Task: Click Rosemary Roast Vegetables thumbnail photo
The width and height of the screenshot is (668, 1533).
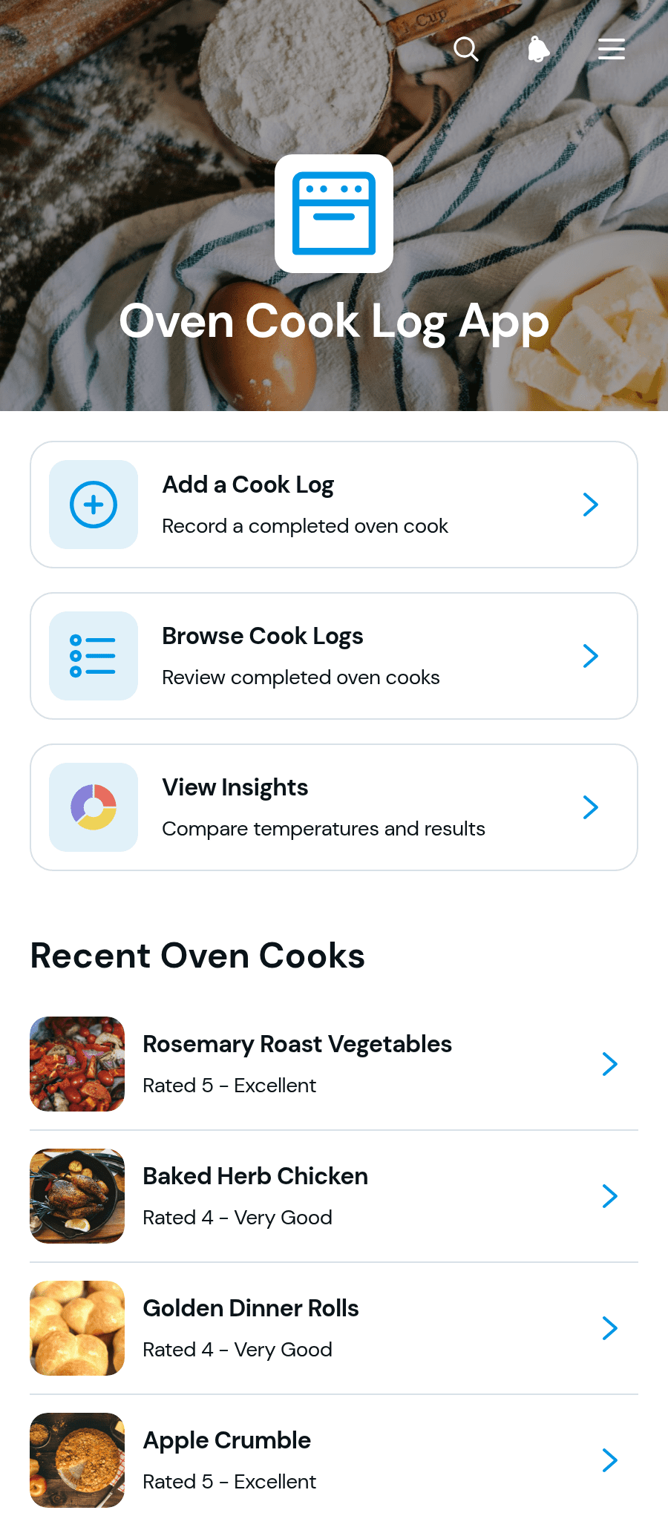Action: pos(77,1064)
